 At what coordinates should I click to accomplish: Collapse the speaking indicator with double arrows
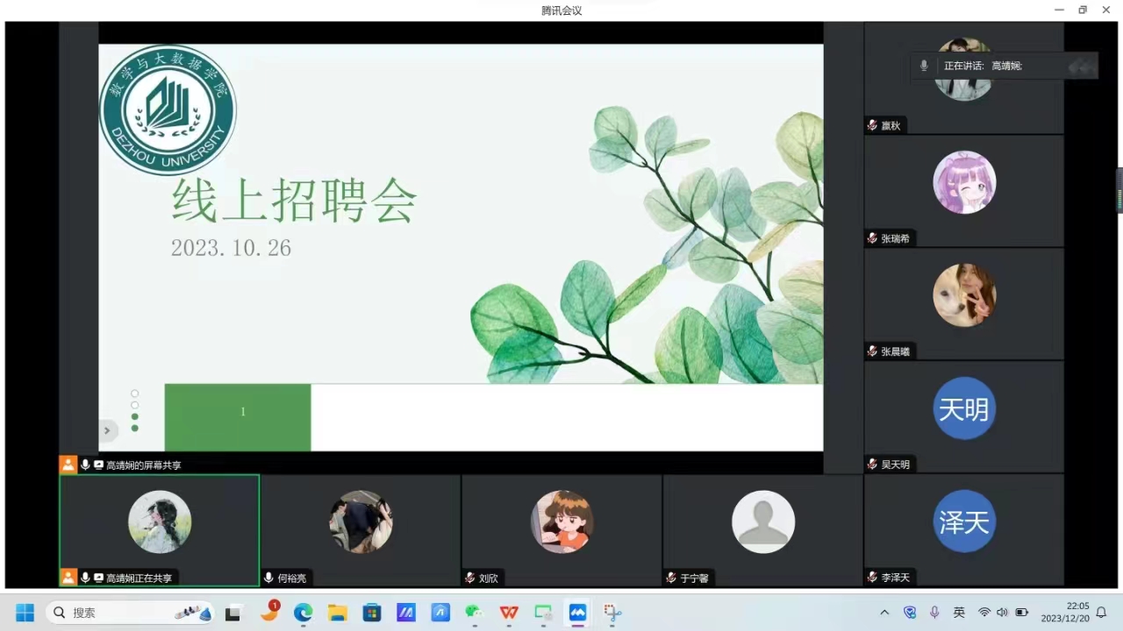point(1082,66)
